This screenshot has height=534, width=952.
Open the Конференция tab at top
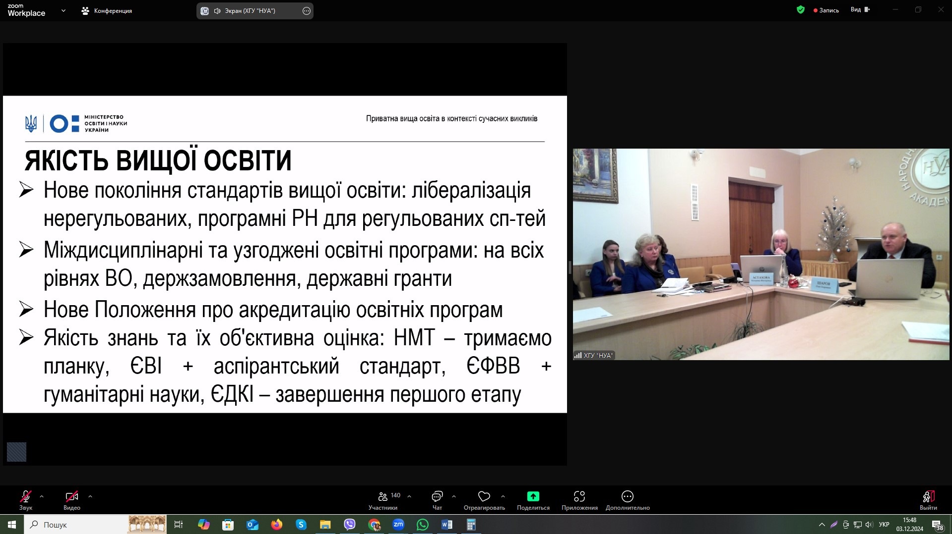[107, 11]
